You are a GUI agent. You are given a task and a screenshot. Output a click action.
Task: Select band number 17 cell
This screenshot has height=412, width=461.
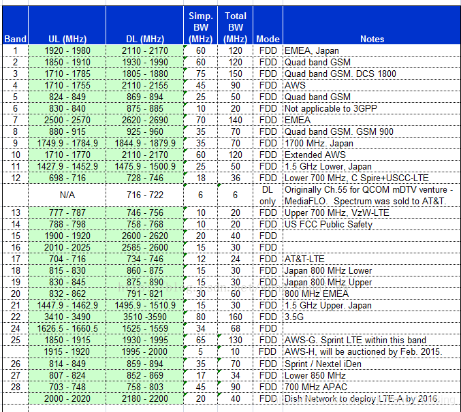coord(15,259)
